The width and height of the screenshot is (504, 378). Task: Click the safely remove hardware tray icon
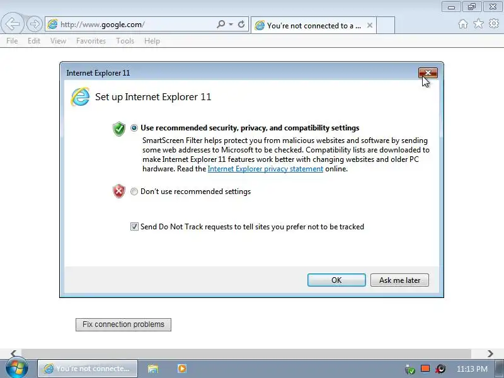[x=410, y=369]
